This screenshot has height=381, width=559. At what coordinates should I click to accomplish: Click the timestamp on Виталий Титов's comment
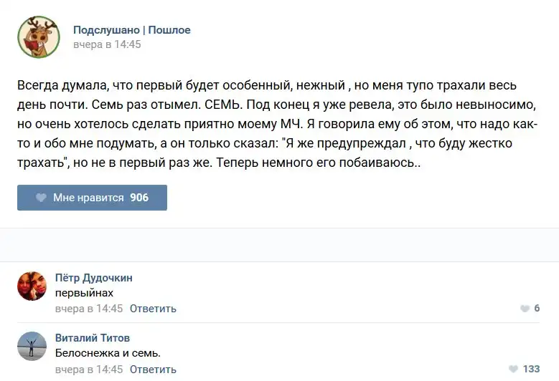[89, 370]
